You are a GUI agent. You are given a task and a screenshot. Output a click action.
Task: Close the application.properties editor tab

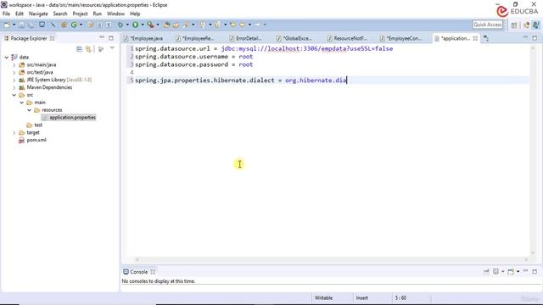click(x=475, y=38)
